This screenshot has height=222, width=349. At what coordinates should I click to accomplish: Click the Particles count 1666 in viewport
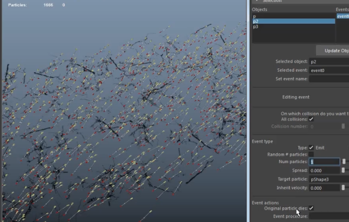[48, 5]
